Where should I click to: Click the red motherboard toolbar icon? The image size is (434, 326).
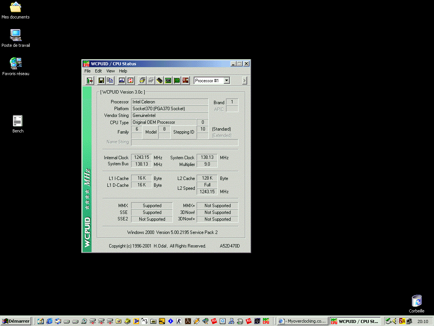185,81
